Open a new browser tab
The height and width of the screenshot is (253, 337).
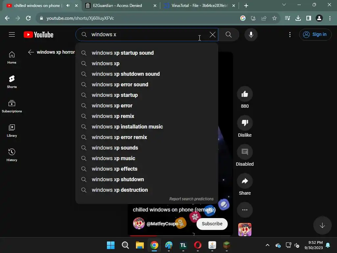(246, 6)
